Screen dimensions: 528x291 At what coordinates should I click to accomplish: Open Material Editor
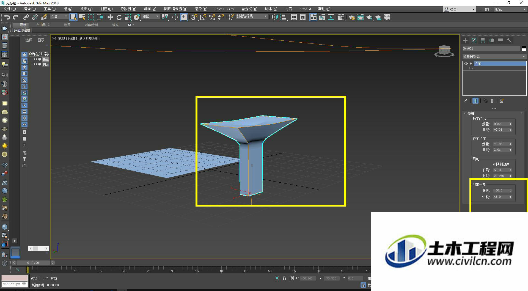point(341,17)
